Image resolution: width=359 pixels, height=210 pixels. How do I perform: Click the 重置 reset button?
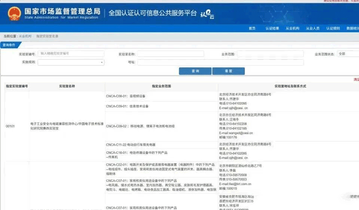(228, 71)
